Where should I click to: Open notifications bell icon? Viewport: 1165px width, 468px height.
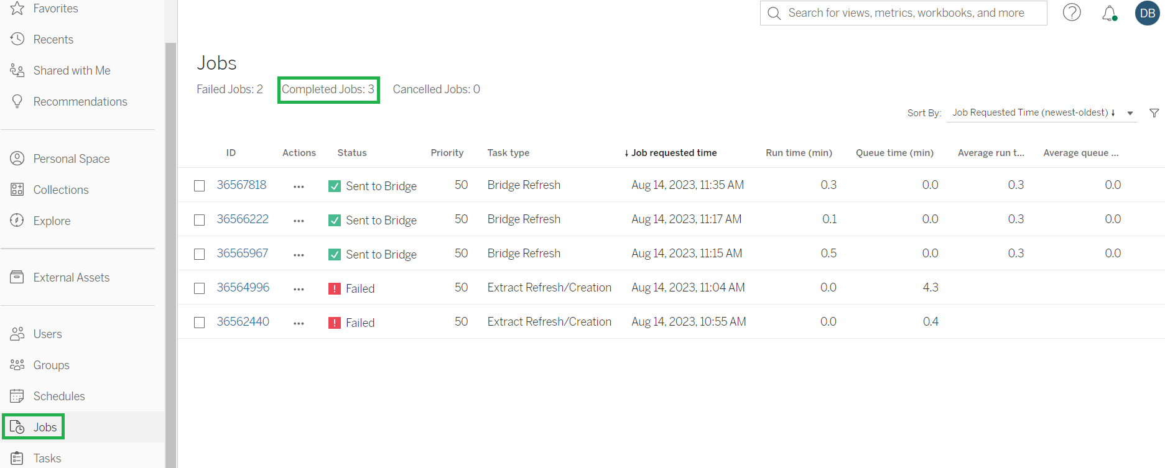1109,13
